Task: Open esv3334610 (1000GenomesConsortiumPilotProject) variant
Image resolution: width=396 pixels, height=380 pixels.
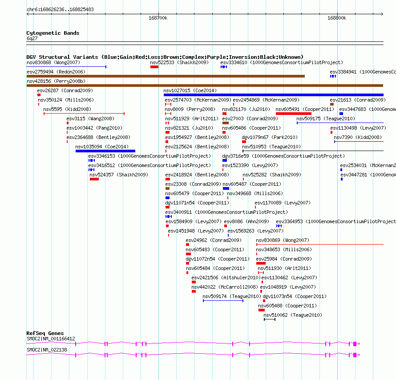Action: coord(282,62)
